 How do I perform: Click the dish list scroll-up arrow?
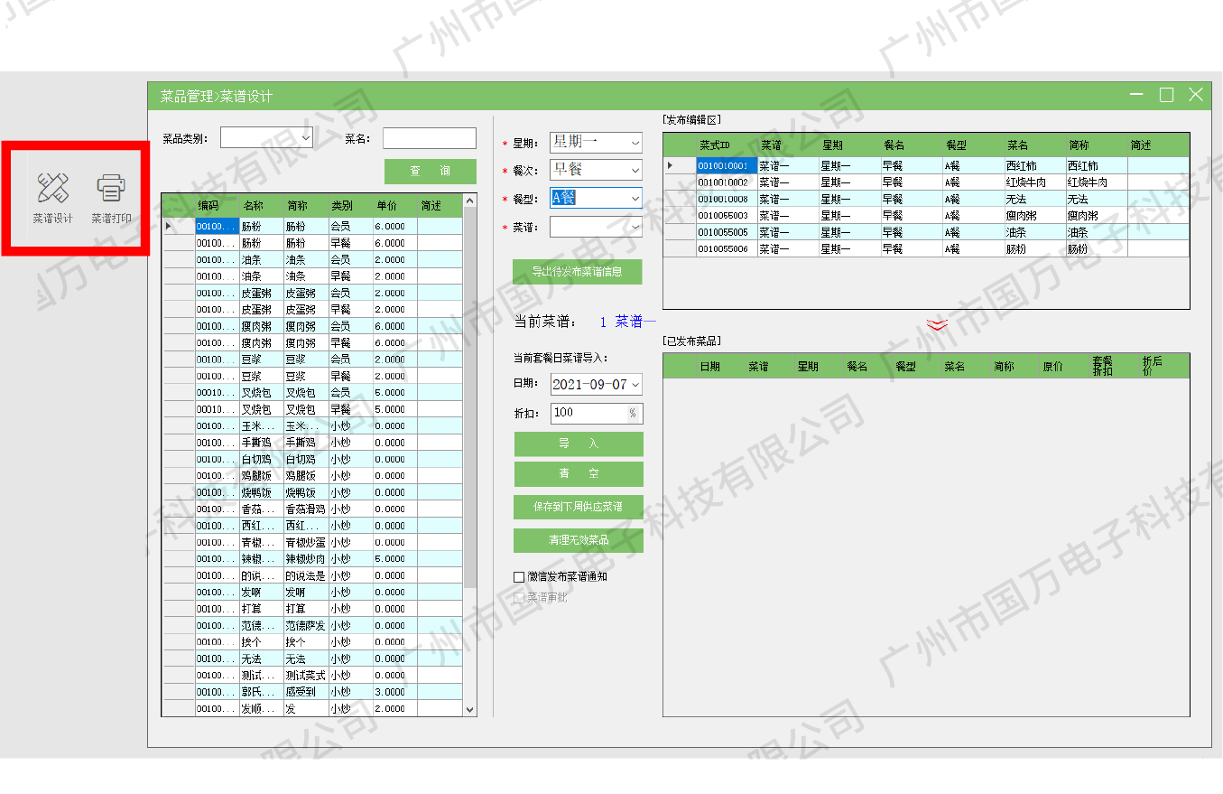[469, 201]
